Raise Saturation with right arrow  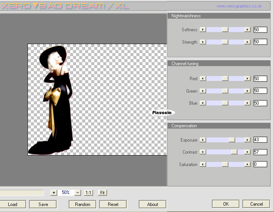point(248,164)
